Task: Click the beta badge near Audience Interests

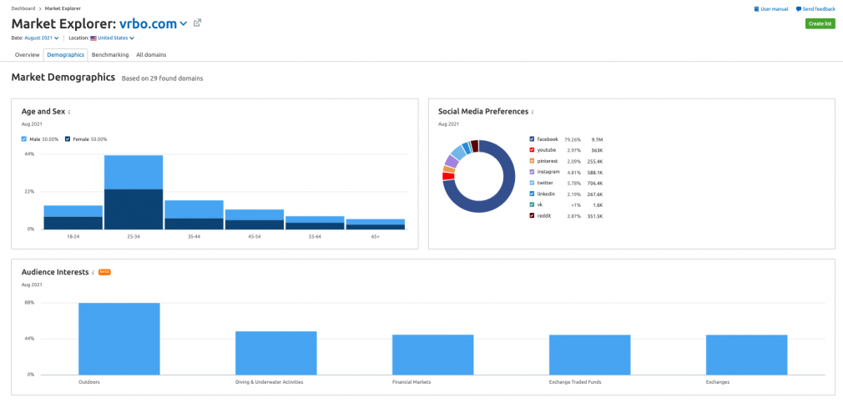Action: [x=105, y=272]
